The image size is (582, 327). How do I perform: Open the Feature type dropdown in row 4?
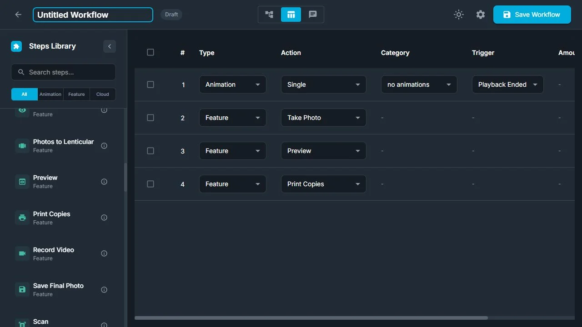point(233,184)
